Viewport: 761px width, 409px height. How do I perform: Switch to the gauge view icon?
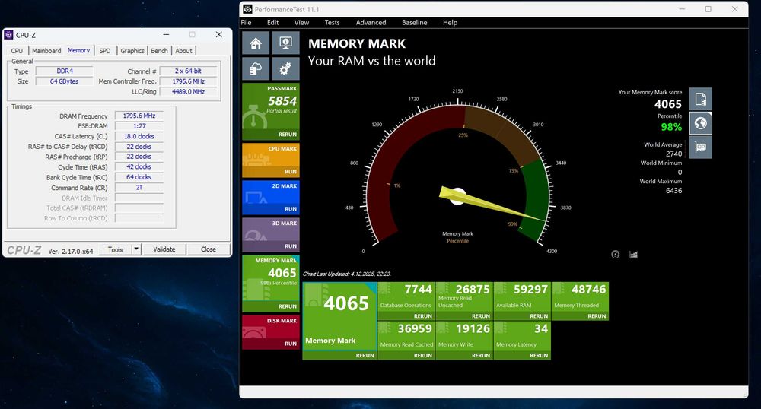pyautogui.click(x=616, y=255)
